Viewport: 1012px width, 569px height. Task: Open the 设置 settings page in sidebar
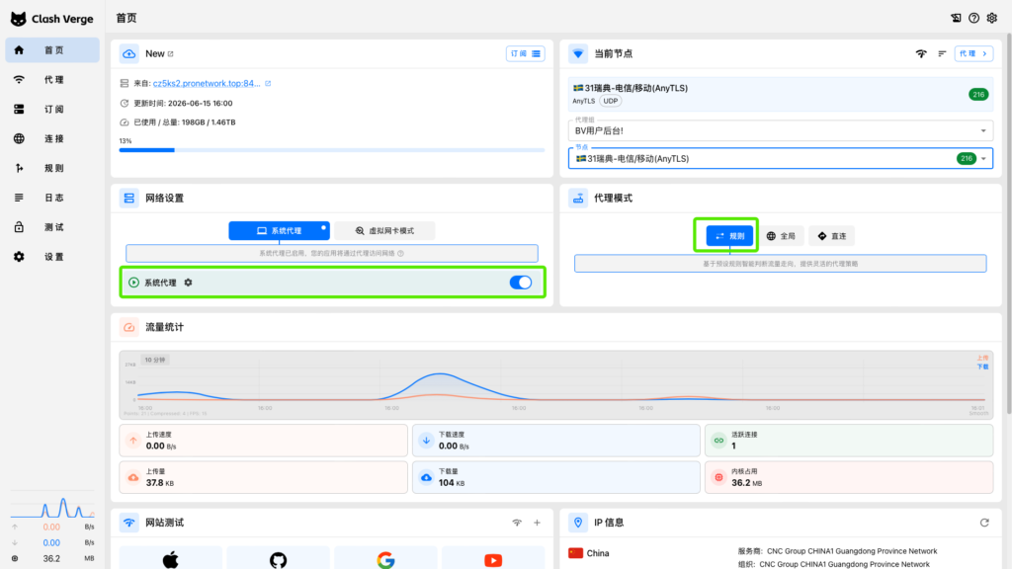[x=52, y=257]
